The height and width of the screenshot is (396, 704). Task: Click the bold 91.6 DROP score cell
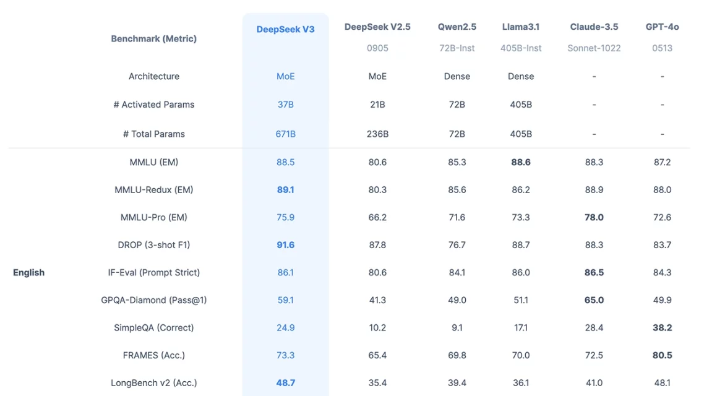pyautogui.click(x=285, y=244)
